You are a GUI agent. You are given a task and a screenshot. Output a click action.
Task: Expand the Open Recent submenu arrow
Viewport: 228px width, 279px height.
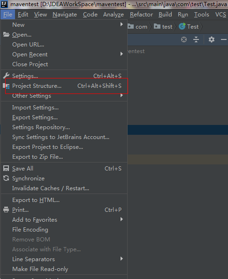pyautogui.click(x=122, y=54)
